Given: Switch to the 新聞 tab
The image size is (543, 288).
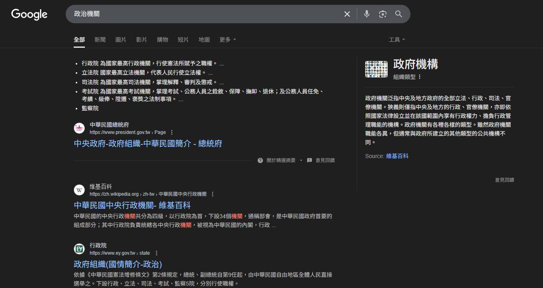Looking at the screenshot, I should coord(100,39).
